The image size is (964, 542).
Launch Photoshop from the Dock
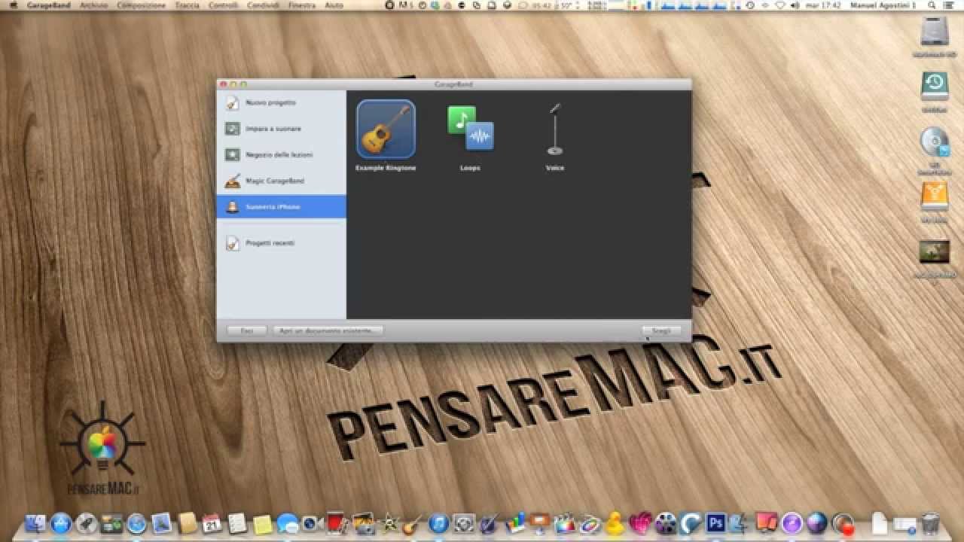pos(715,523)
